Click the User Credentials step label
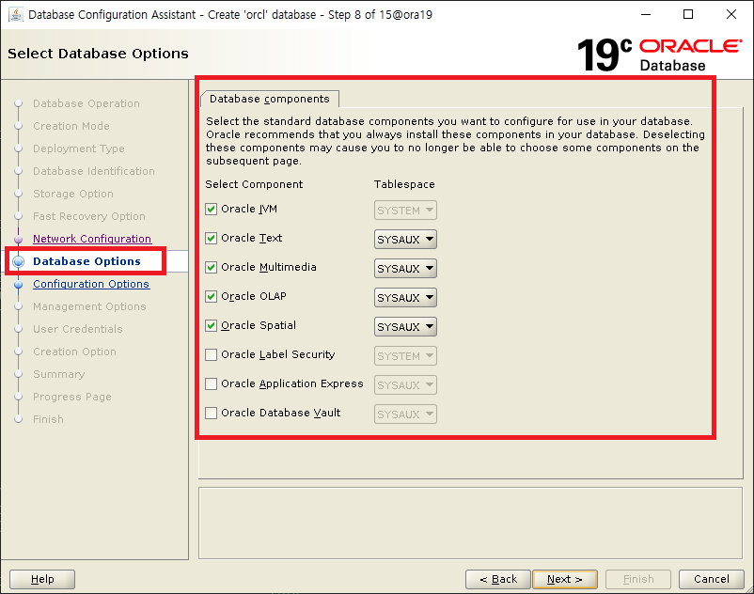Viewport: 754px width, 594px height. (x=78, y=329)
